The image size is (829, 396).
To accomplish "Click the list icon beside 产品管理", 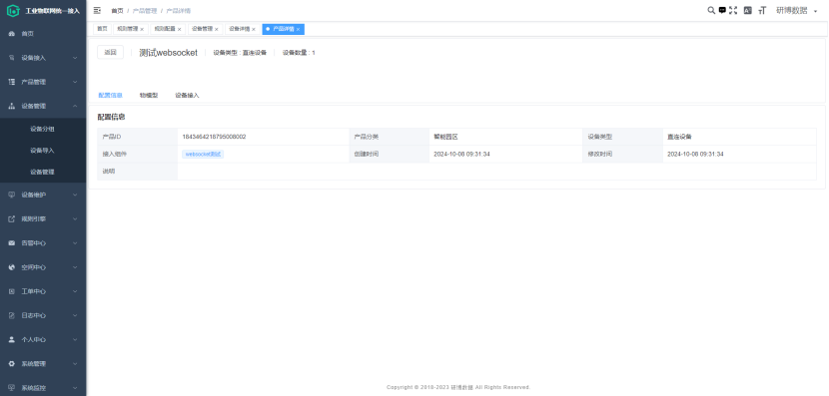I will (12, 82).
